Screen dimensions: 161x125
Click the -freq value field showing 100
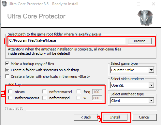[x=97, y=92]
